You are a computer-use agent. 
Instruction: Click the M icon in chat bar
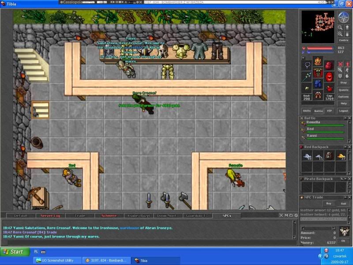click(286, 216)
